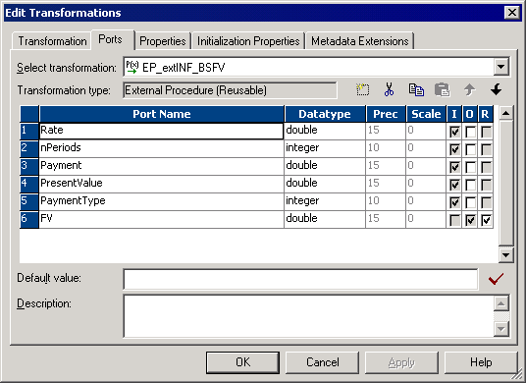Select row 1 header for Rate
The width and height of the screenshot is (526, 383).
tap(29, 131)
